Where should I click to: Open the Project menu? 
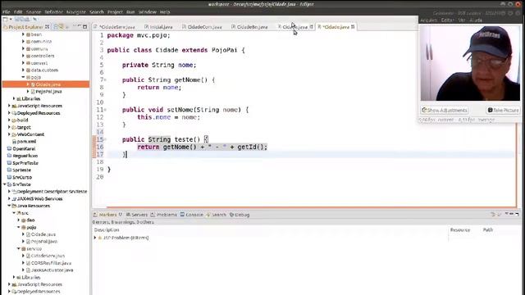pyautogui.click(x=115, y=11)
